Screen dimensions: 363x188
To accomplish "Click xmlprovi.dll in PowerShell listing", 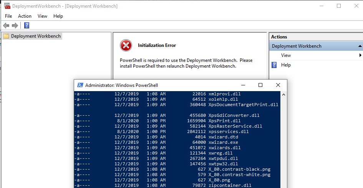I will pos(225,94).
